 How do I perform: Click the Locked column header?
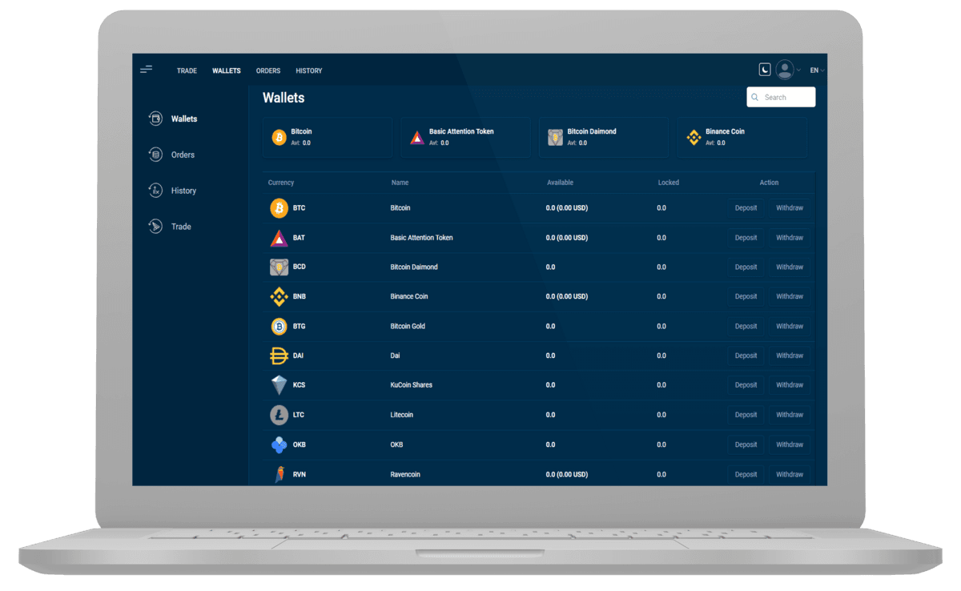pyautogui.click(x=669, y=183)
